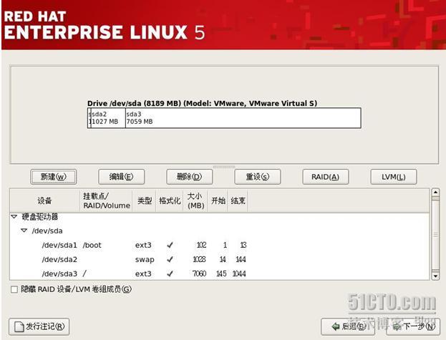Click the partition list scrollbar track
Screen dimensions: 446x340
point(435,234)
